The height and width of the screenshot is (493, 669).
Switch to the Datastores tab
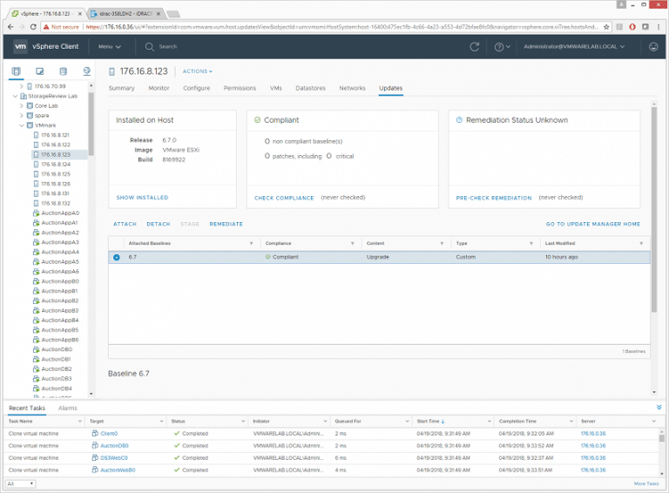pyautogui.click(x=310, y=88)
